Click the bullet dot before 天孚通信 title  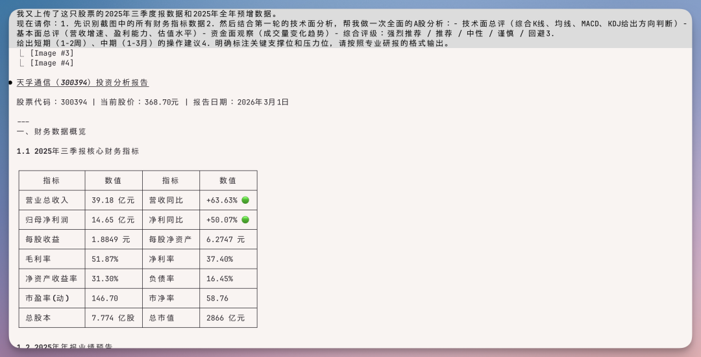point(11,82)
